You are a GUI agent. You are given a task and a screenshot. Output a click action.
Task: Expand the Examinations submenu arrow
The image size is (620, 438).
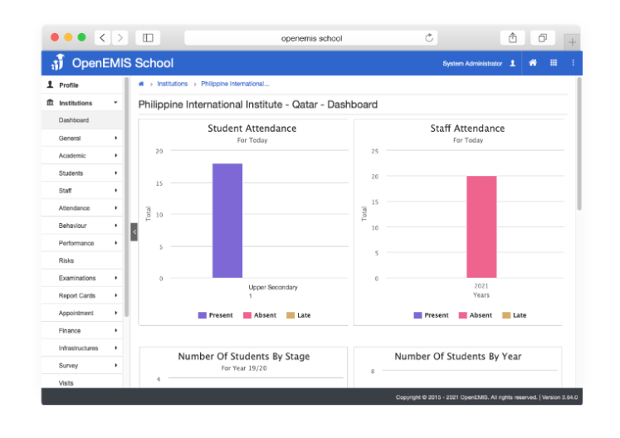(116, 278)
